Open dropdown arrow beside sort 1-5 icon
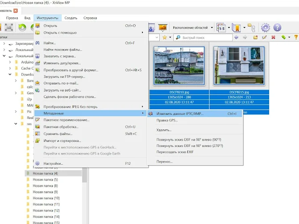 (229, 28)
